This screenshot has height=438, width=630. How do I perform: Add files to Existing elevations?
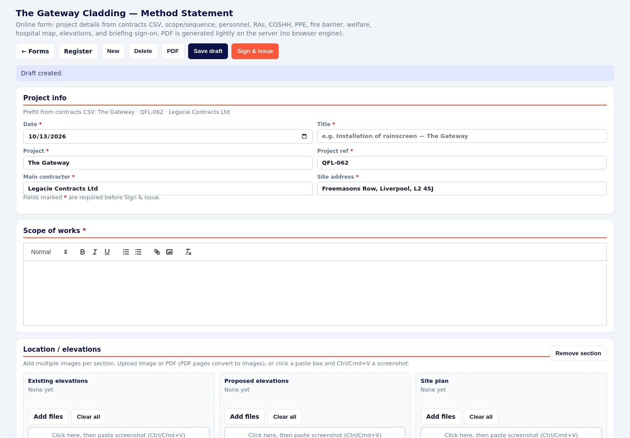tap(48, 417)
